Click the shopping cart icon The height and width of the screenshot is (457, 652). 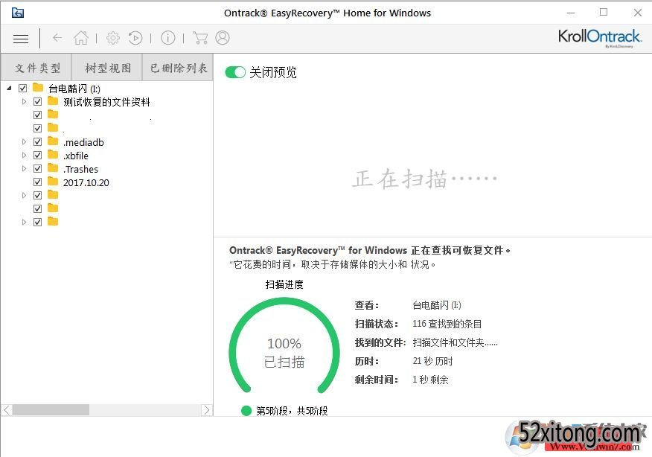[199, 38]
